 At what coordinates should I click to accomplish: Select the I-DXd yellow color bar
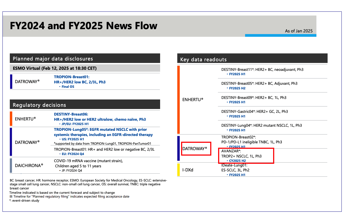[x=178, y=170]
